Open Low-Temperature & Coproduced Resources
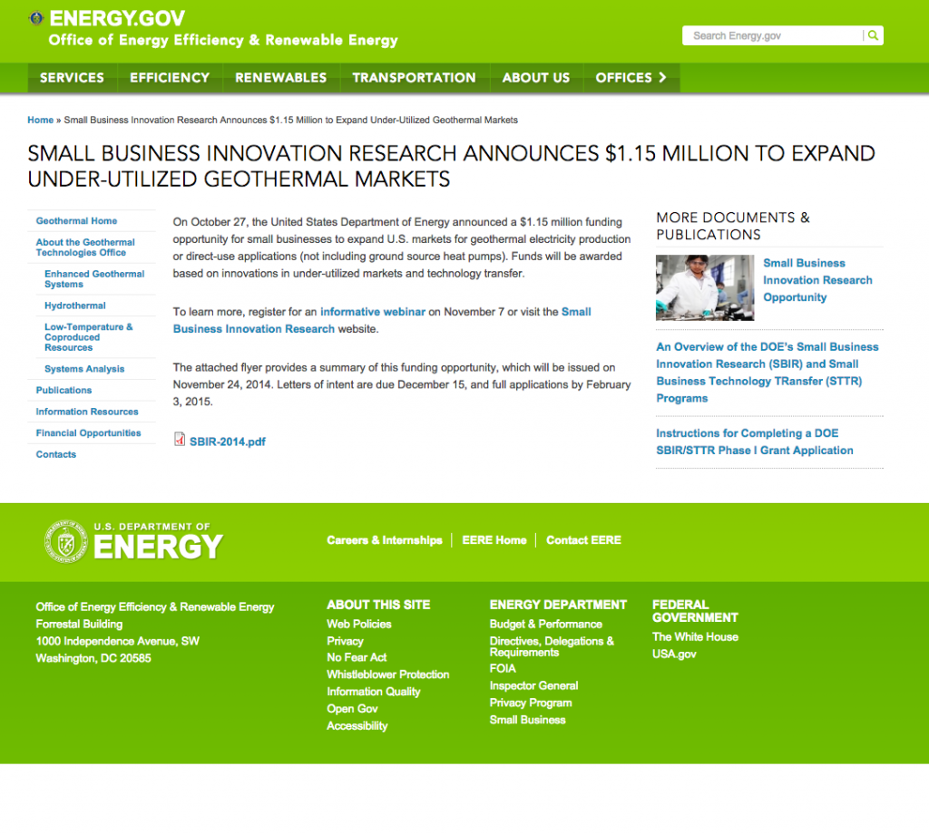 [x=89, y=337]
